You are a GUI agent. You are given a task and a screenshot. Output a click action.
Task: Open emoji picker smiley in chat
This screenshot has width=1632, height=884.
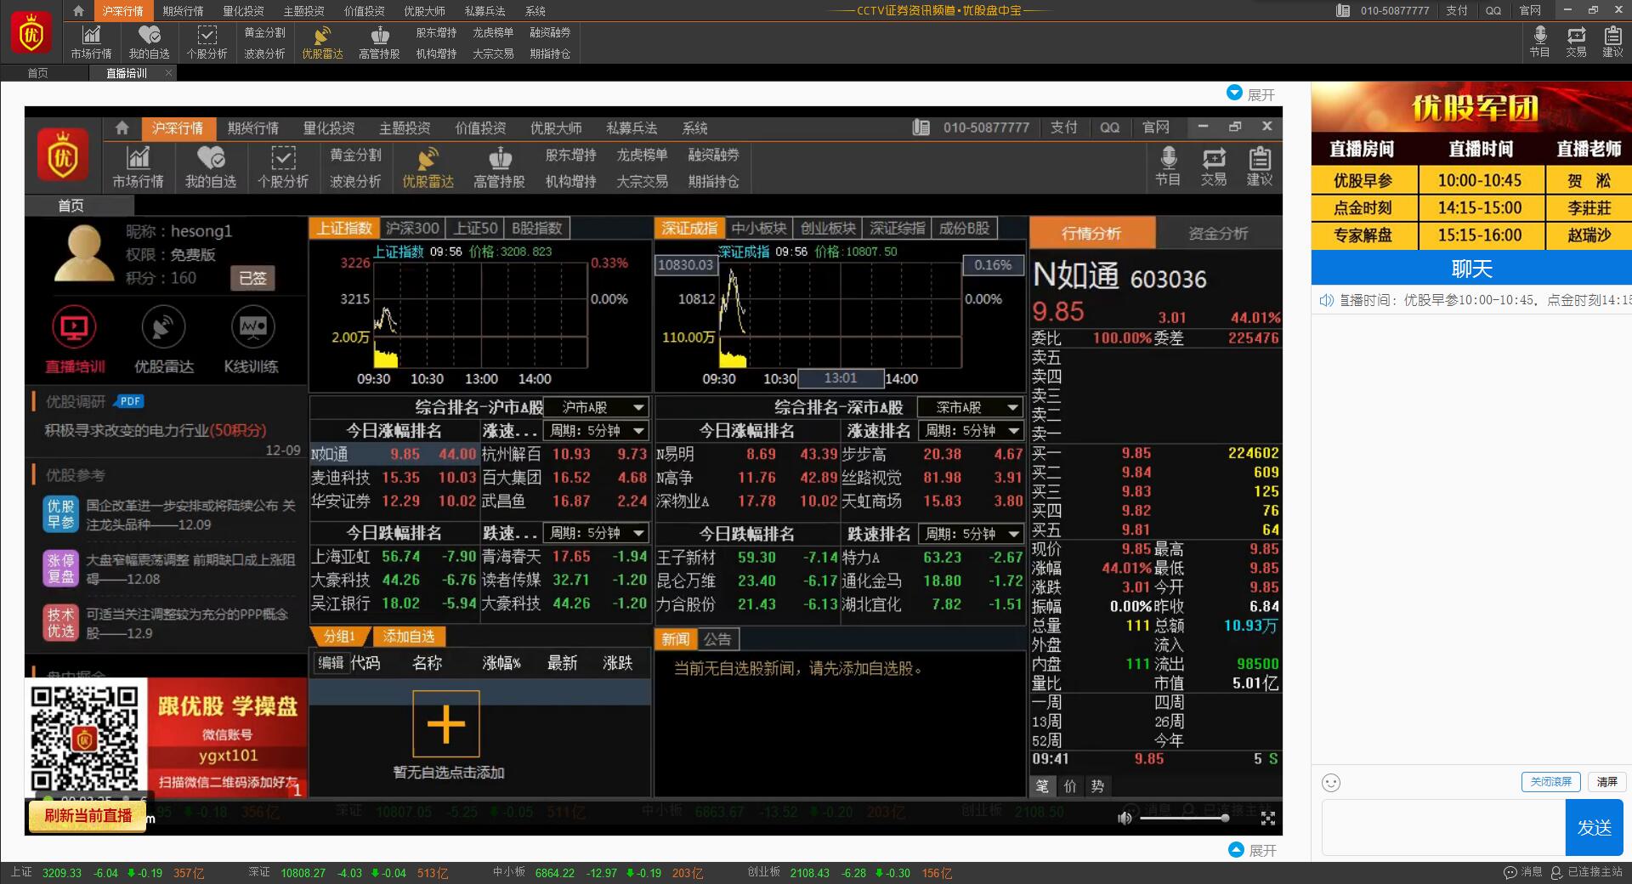pos(1331,783)
